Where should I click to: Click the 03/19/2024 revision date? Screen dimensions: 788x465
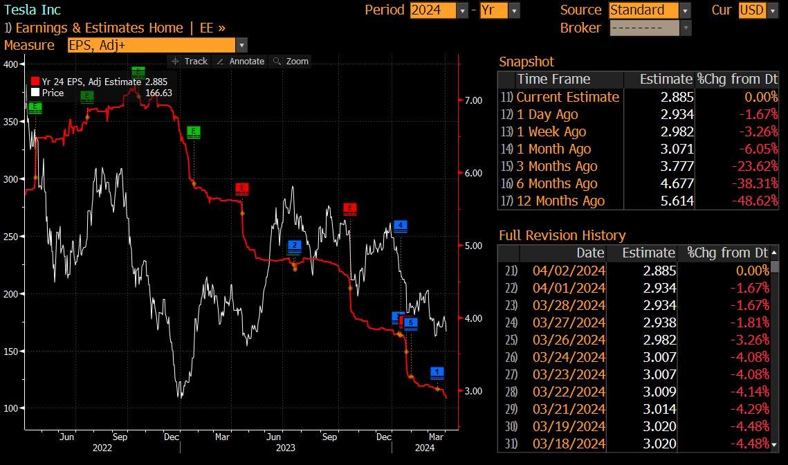point(569,426)
